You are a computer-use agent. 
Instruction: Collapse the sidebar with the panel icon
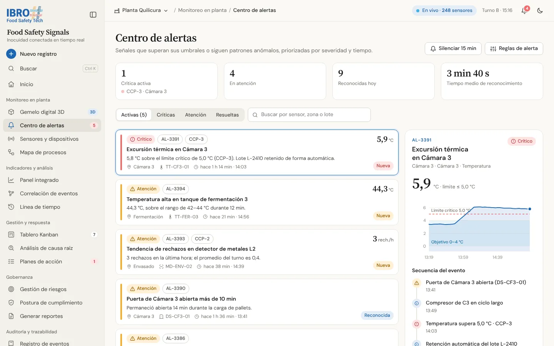coord(93,15)
